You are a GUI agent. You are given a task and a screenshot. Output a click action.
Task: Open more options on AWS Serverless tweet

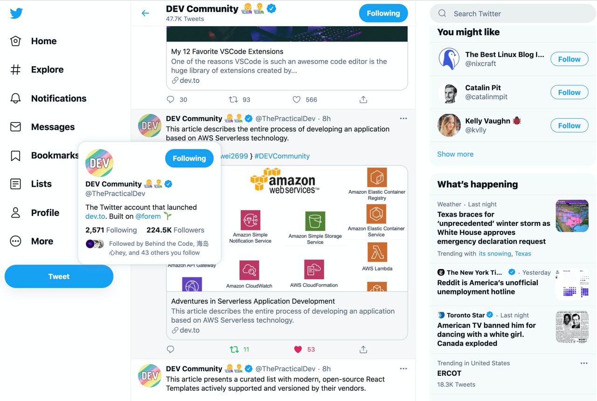[403, 119]
